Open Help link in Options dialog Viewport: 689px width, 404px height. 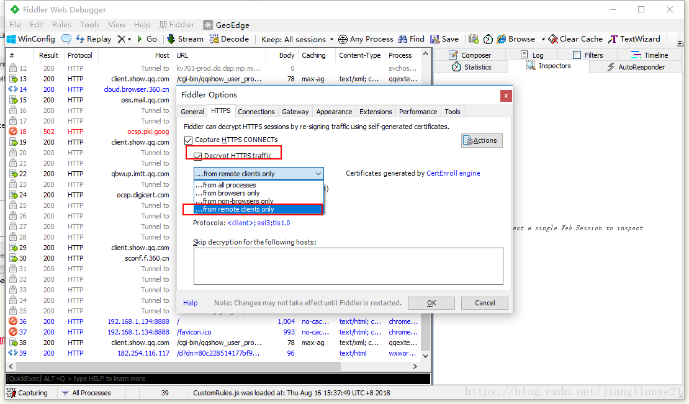click(x=191, y=303)
